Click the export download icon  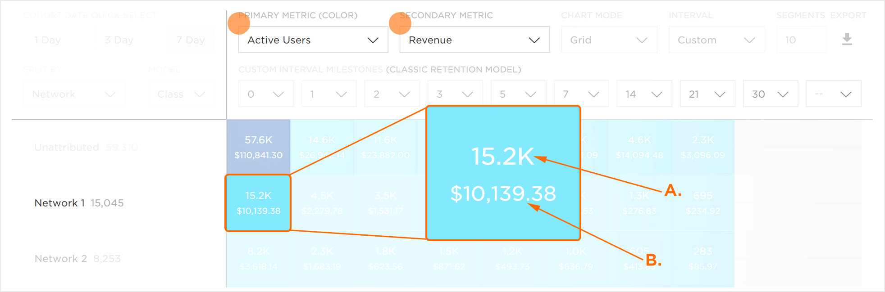tap(847, 39)
